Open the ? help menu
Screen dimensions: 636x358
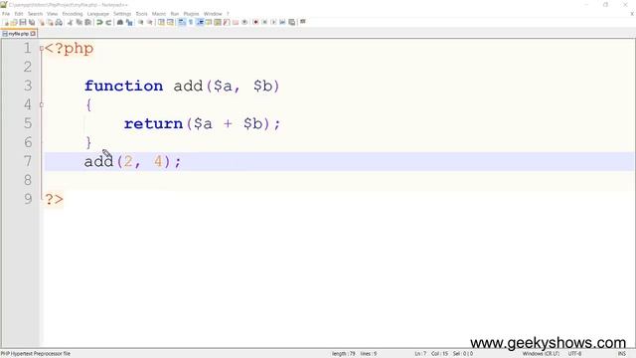click(228, 14)
